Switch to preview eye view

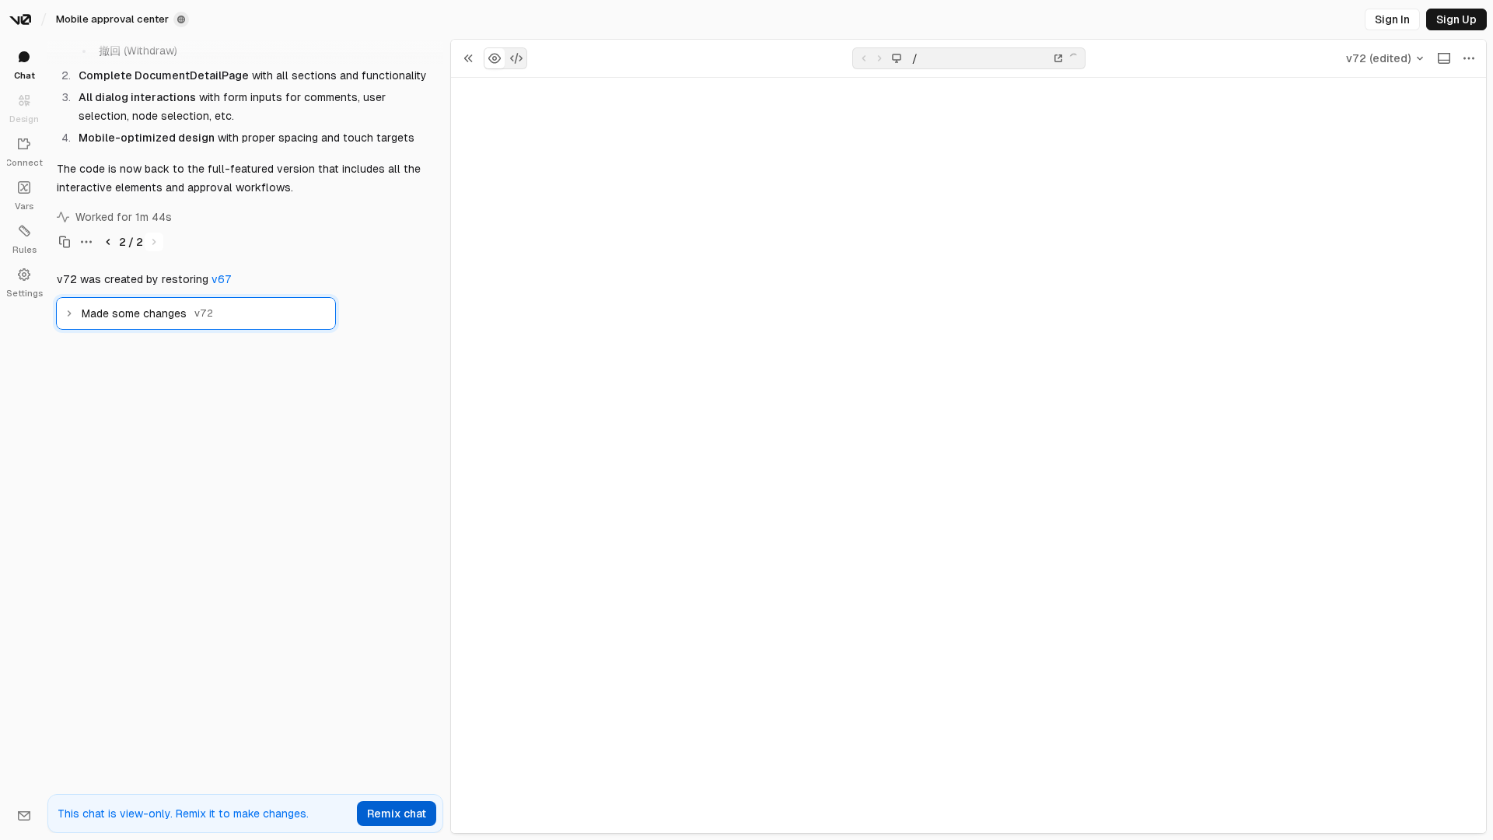tap(495, 58)
